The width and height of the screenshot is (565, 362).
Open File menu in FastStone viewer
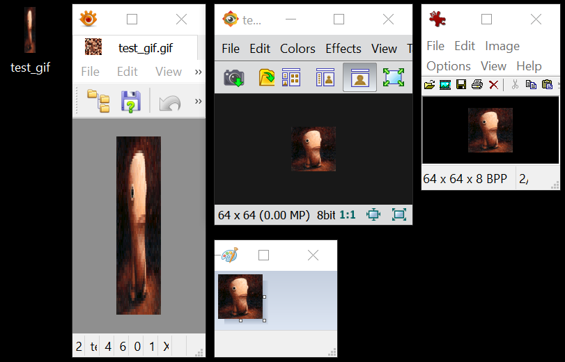[x=231, y=49]
